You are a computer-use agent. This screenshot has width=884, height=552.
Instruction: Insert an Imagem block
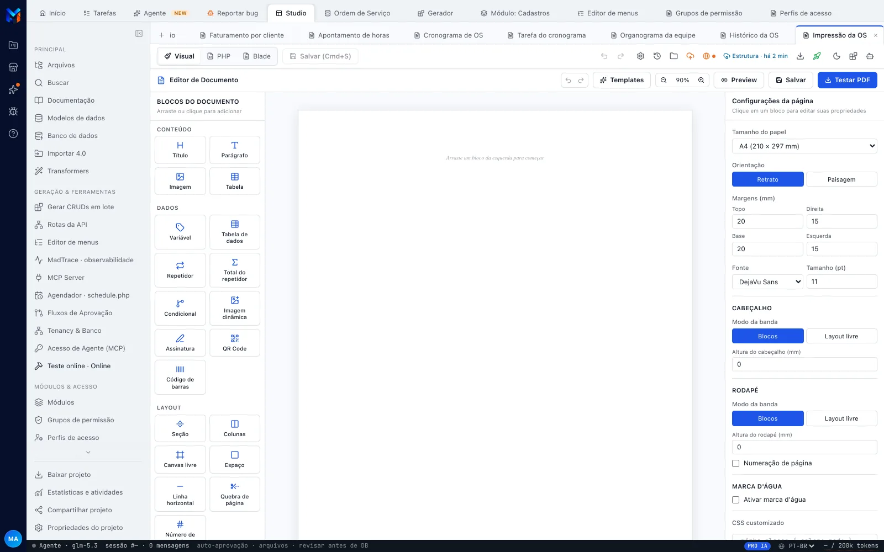click(180, 181)
